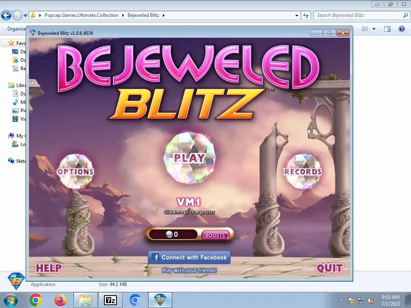The width and height of the screenshot is (411, 308).
Task: Click the coin balance display
Action: 173,234
